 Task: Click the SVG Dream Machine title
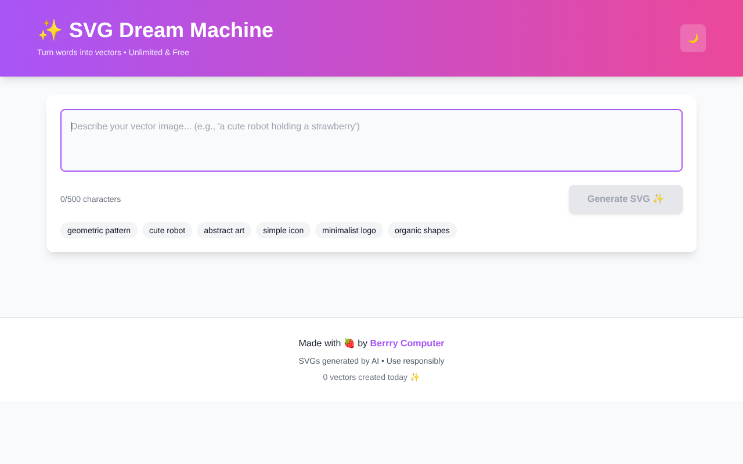[171, 30]
